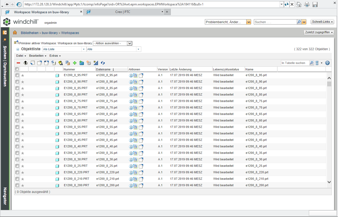Image resolution: width=338 pixels, height=217 pixels.
Task: Open the Navigator side tab
Action: 5,196
